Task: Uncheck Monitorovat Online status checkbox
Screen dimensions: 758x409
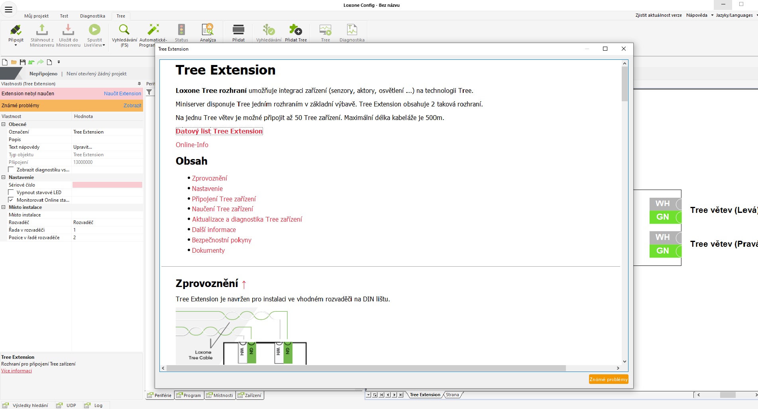Action: tap(12, 200)
